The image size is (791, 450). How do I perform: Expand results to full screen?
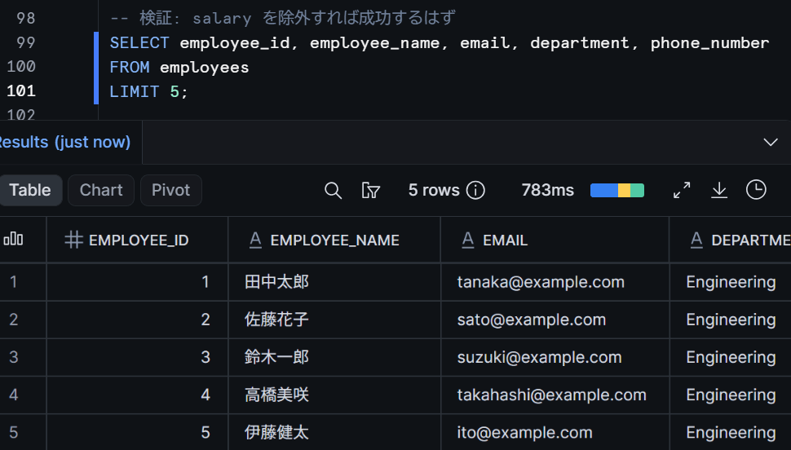tap(682, 190)
